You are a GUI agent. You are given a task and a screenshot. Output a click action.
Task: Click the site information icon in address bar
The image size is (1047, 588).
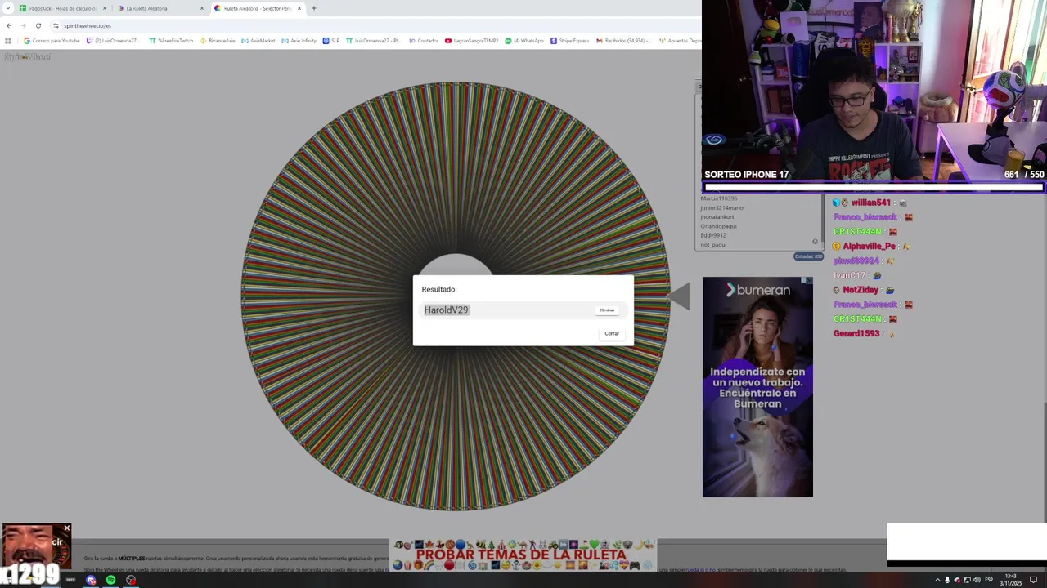click(x=56, y=25)
